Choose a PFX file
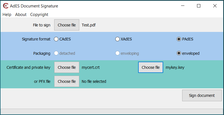The image size is (224, 115). pyautogui.click(x=67, y=81)
